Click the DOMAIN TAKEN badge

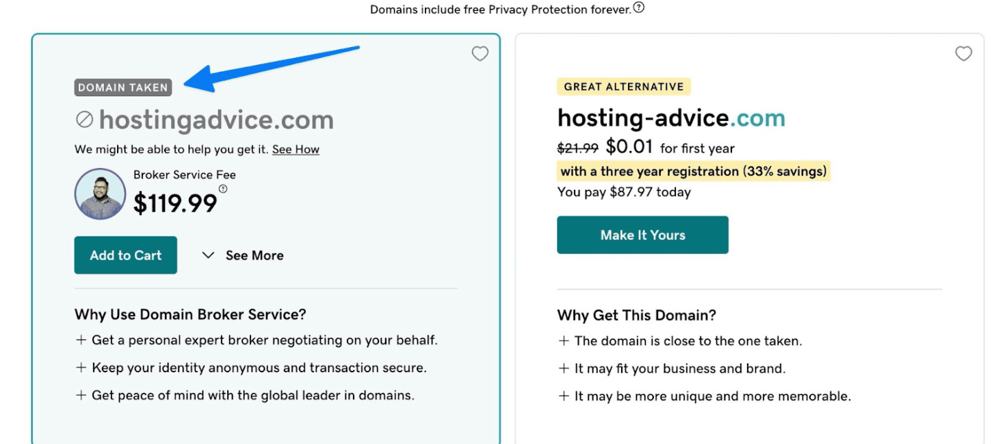point(122,87)
